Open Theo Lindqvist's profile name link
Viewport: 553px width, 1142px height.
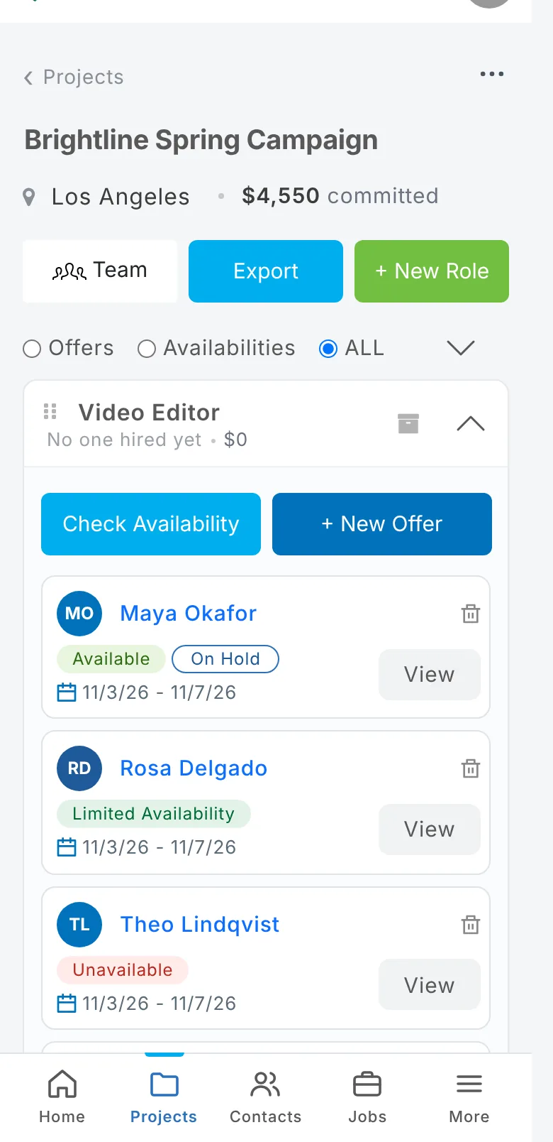[x=200, y=925]
